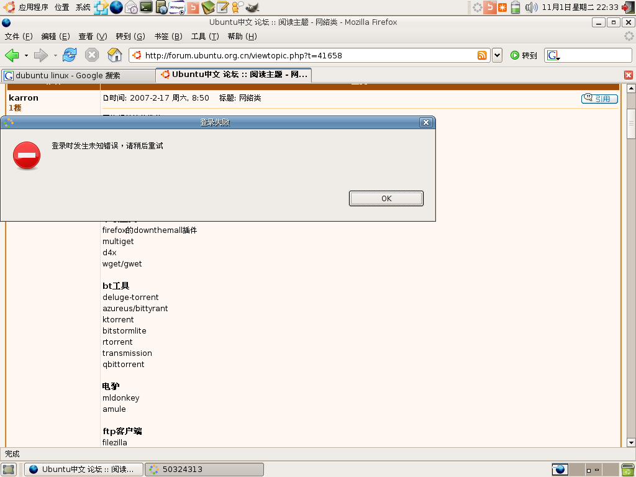Open the 文件 (F) menu
The image size is (636, 477).
point(19,37)
